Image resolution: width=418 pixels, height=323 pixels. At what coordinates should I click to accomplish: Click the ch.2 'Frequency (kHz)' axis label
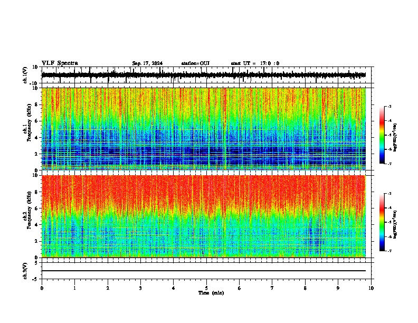(28, 210)
